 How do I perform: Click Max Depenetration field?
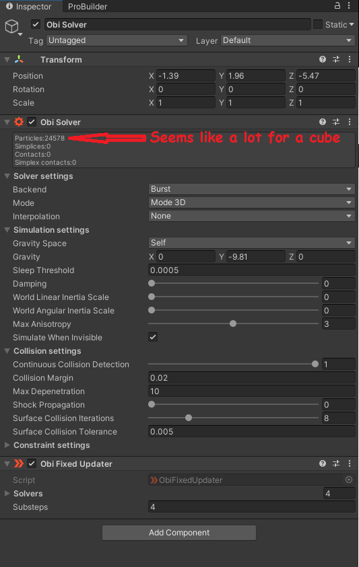pos(251,391)
